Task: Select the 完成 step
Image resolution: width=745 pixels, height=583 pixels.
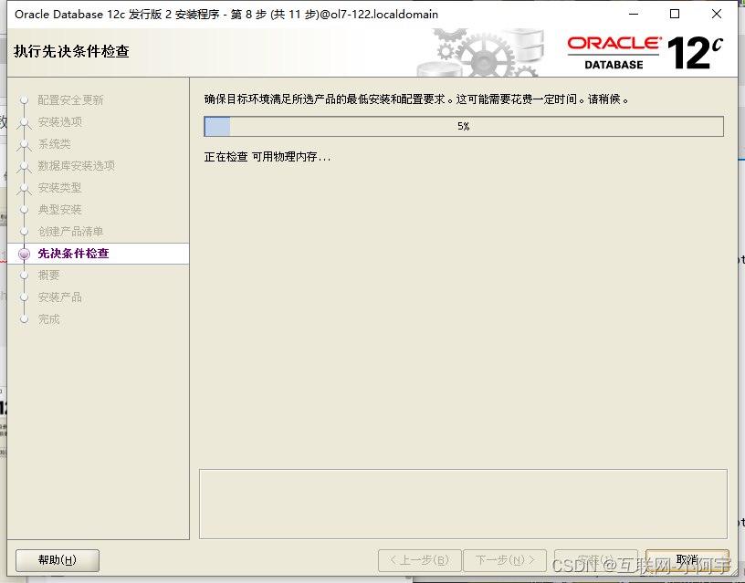Action: point(48,319)
